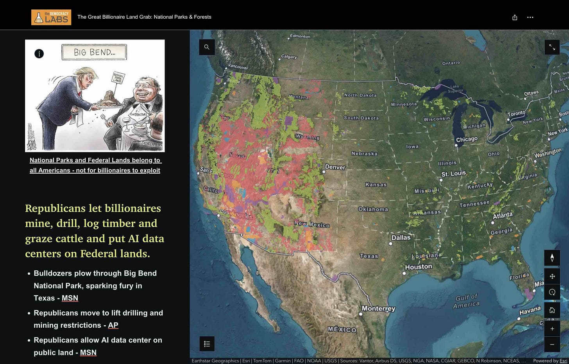Click the Democracy Labs logo
Viewport: 569px width, 364px height.
click(51, 17)
